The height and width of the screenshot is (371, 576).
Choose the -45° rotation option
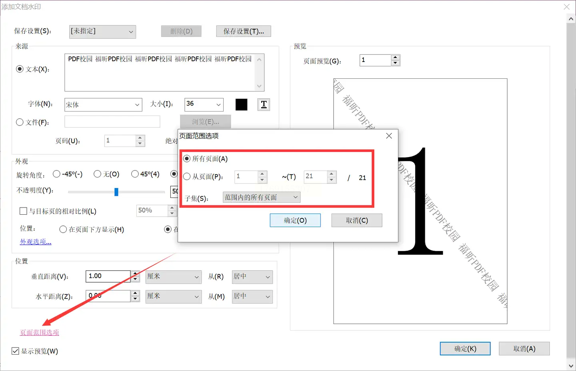tap(56, 174)
